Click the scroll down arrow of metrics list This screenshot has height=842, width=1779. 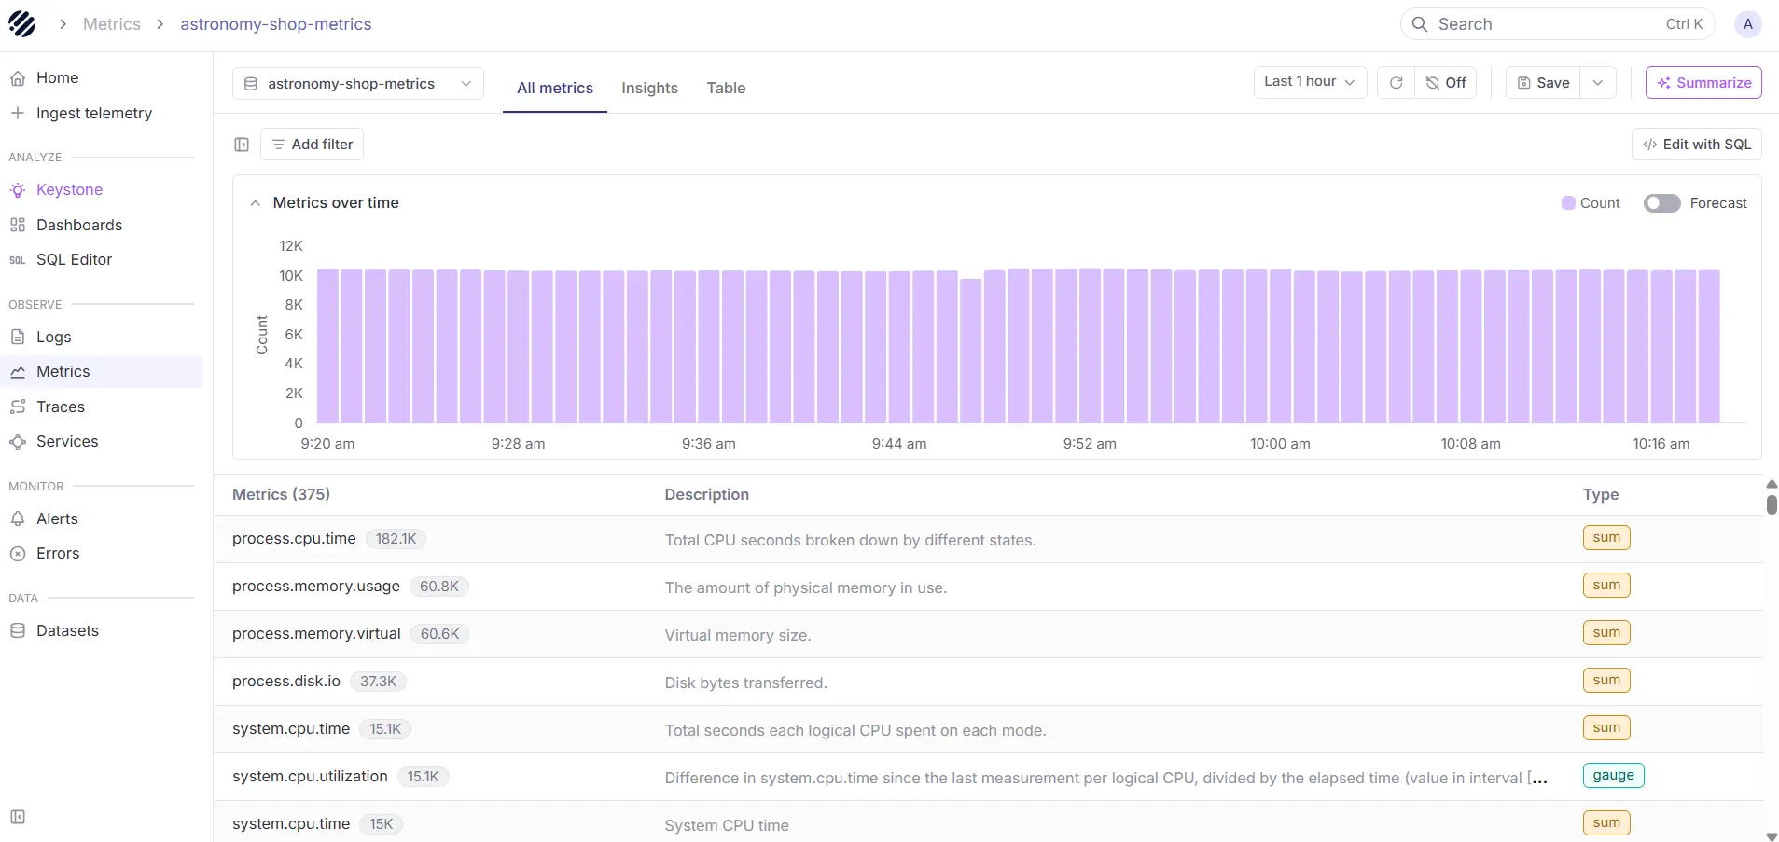(1772, 836)
